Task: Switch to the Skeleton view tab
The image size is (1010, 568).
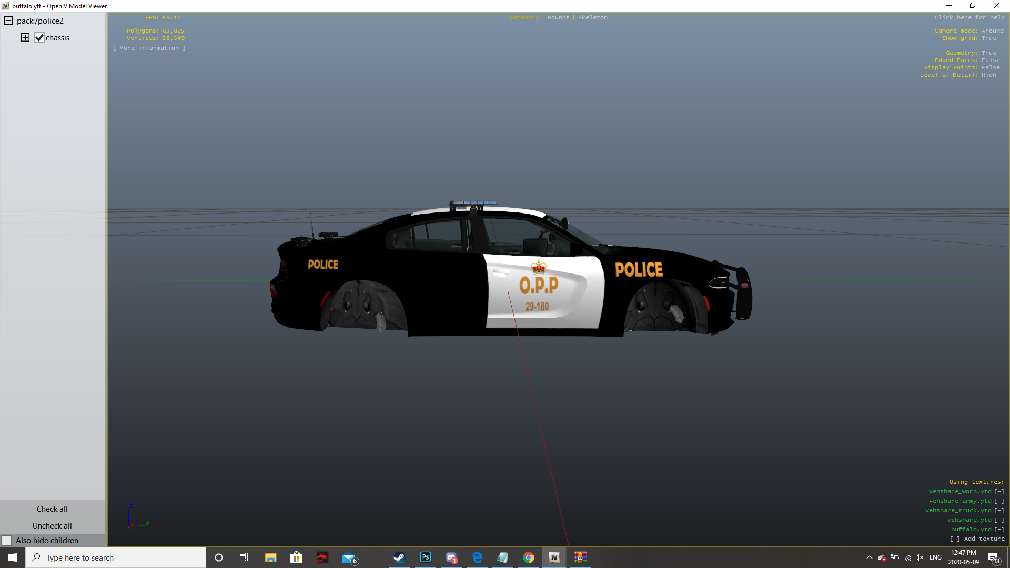Action: coord(592,18)
